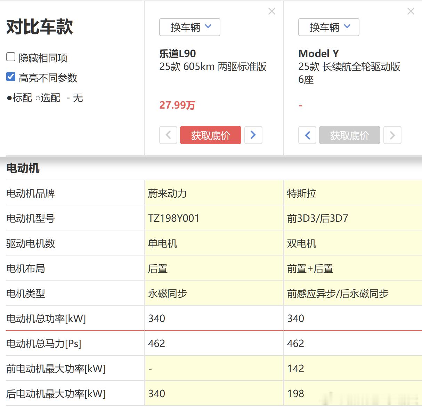The width and height of the screenshot is (422, 409).
Task: Select 双电机 cell
Action: tap(353, 243)
